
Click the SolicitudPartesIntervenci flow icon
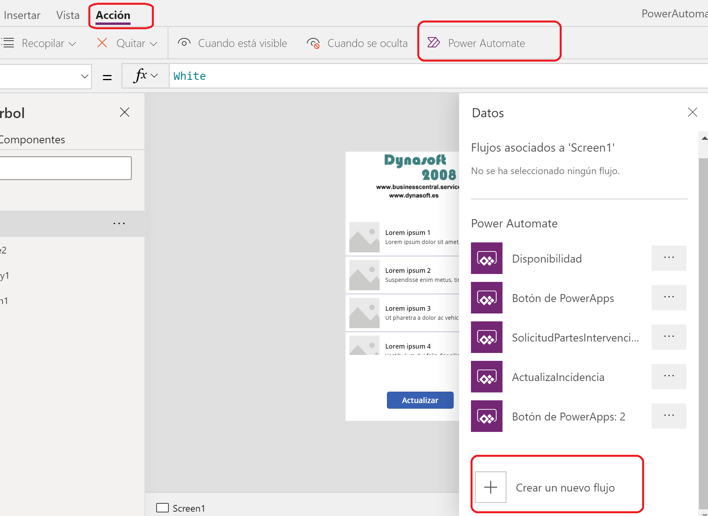486,337
